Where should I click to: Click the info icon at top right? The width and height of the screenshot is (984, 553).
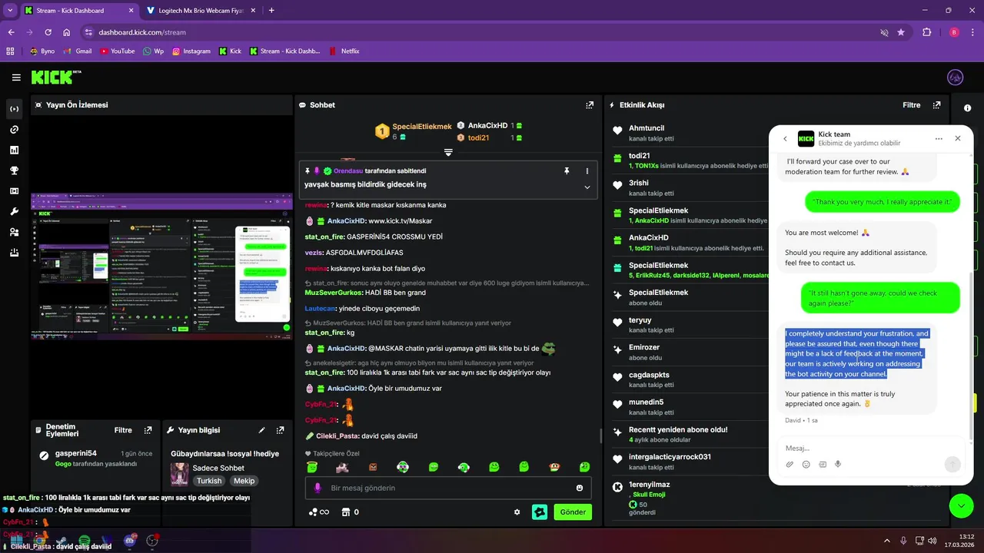point(968,108)
